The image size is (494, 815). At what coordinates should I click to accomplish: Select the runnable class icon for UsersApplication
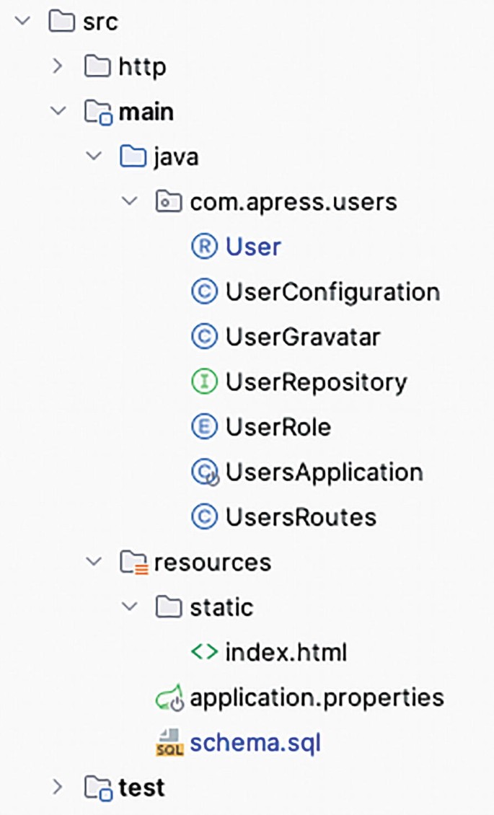tap(206, 472)
